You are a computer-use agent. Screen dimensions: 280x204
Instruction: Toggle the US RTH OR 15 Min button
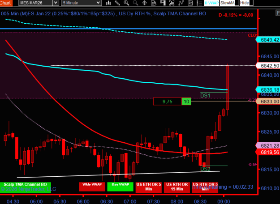pyautogui.click(x=177, y=187)
